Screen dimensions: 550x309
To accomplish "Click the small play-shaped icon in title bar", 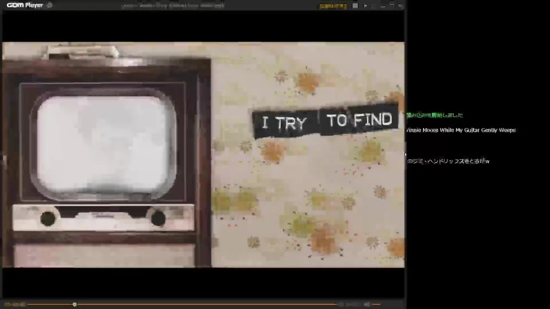I will point(365,6).
